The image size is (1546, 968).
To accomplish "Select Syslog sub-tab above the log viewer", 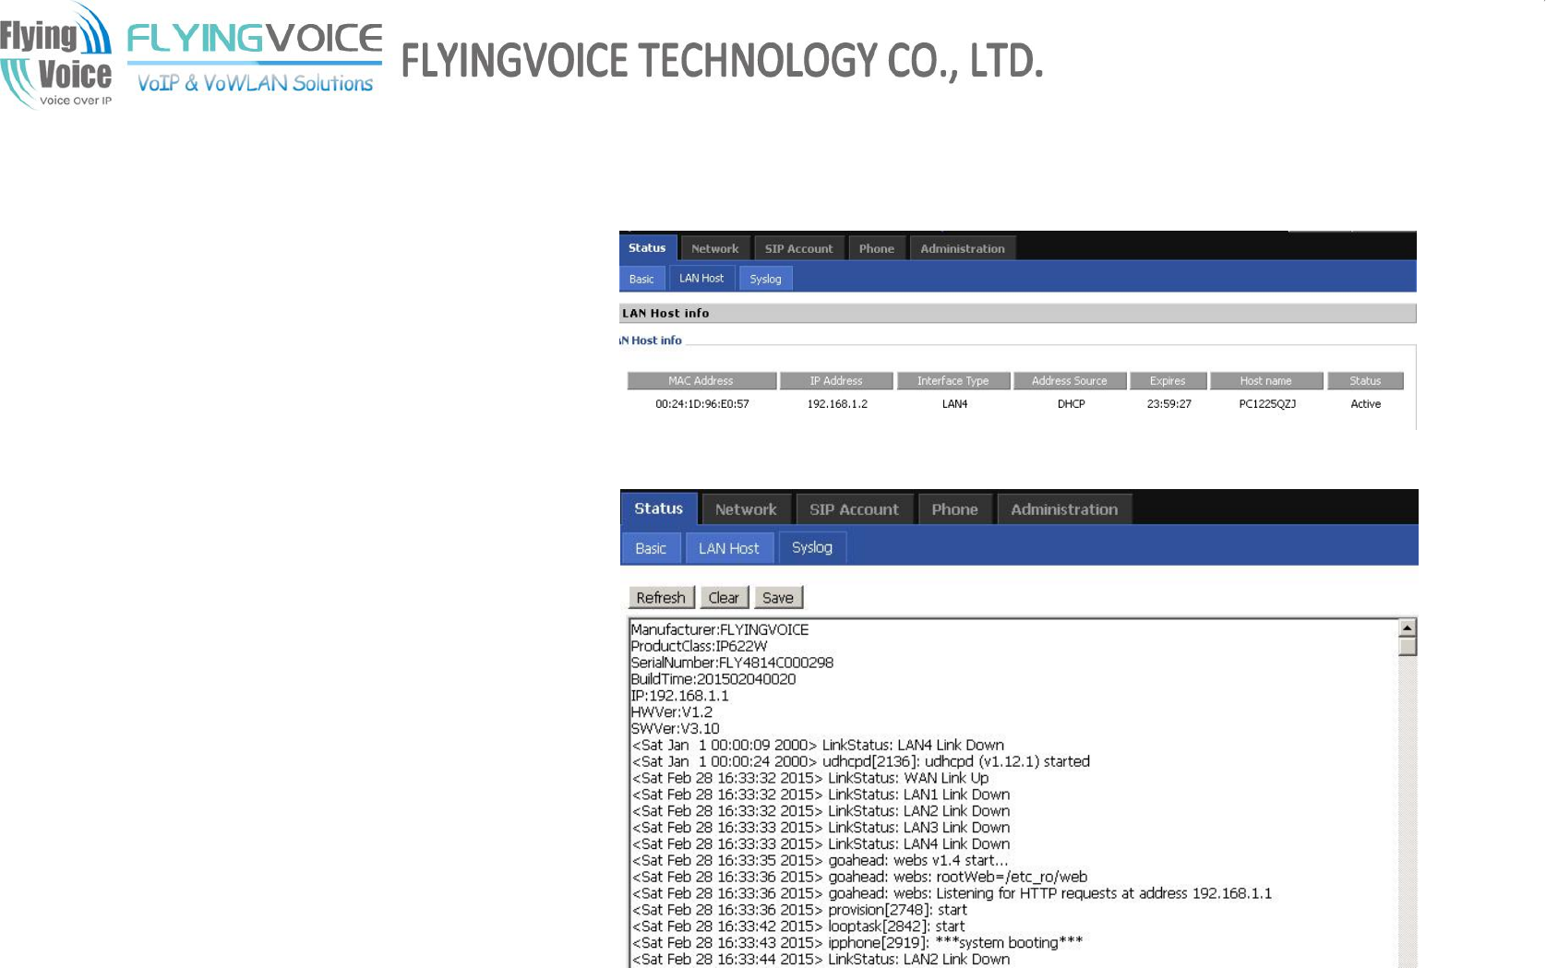I will click(812, 547).
